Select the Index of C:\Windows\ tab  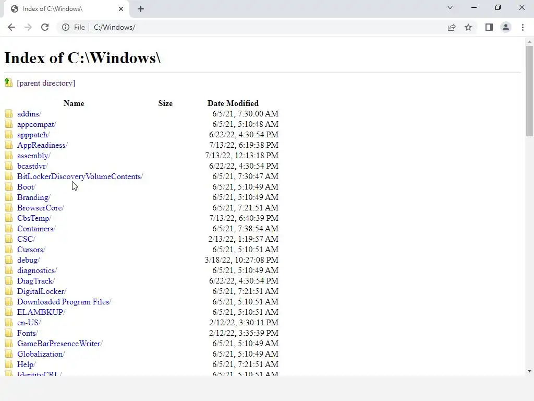point(67,9)
